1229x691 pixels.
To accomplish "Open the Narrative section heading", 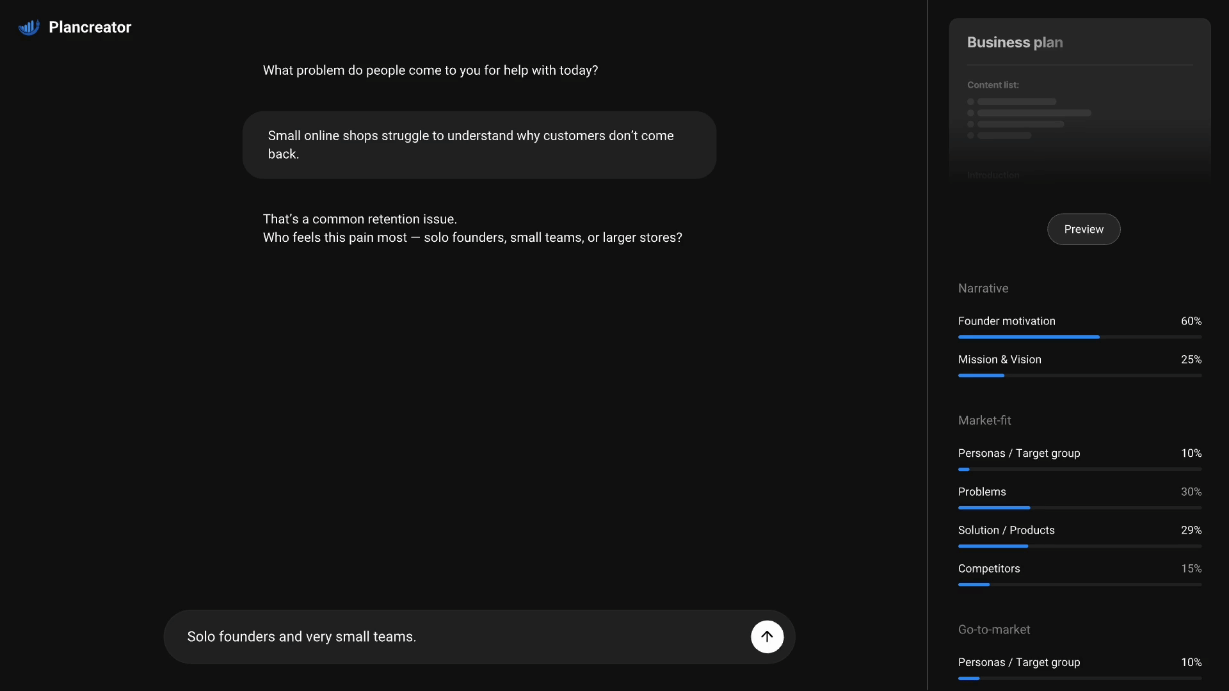I will [x=983, y=289].
